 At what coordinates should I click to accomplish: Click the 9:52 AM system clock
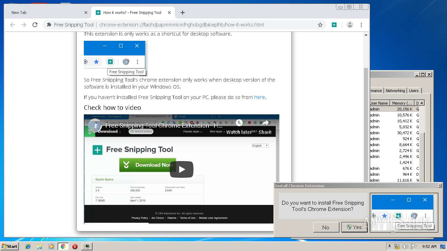[x=429, y=246]
